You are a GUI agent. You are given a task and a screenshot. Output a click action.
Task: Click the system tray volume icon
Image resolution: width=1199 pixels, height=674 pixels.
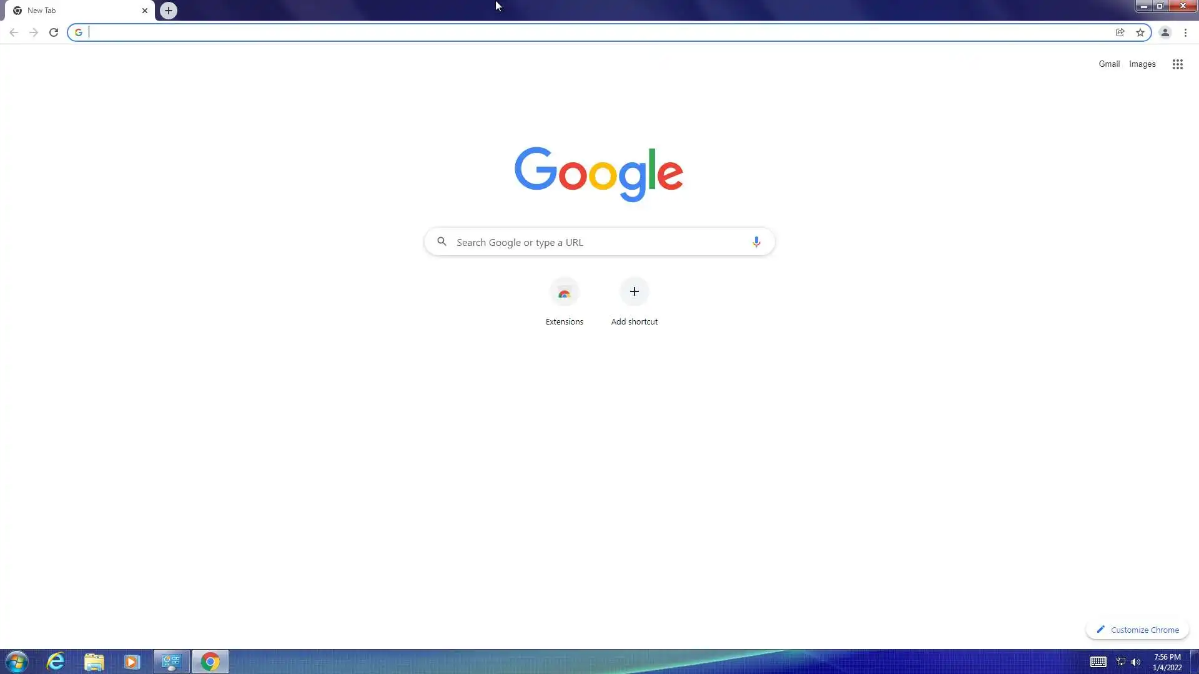pyautogui.click(x=1135, y=662)
